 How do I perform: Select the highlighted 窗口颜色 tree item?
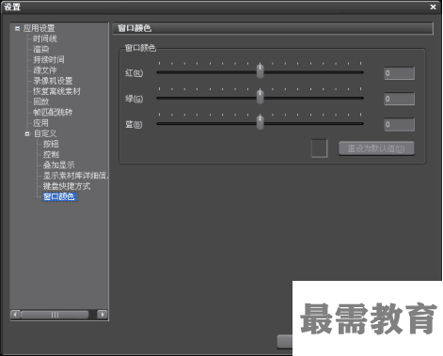click(x=59, y=197)
